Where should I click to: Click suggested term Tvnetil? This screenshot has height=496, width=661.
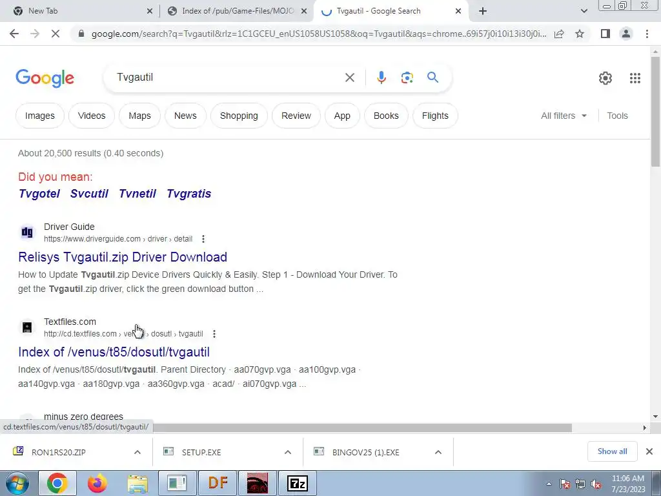point(137,194)
